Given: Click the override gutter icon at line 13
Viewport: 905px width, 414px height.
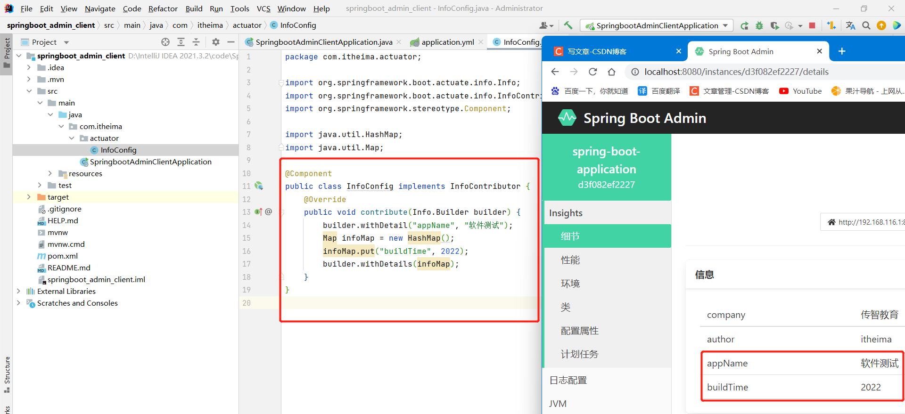Looking at the screenshot, I should coord(258,212).
